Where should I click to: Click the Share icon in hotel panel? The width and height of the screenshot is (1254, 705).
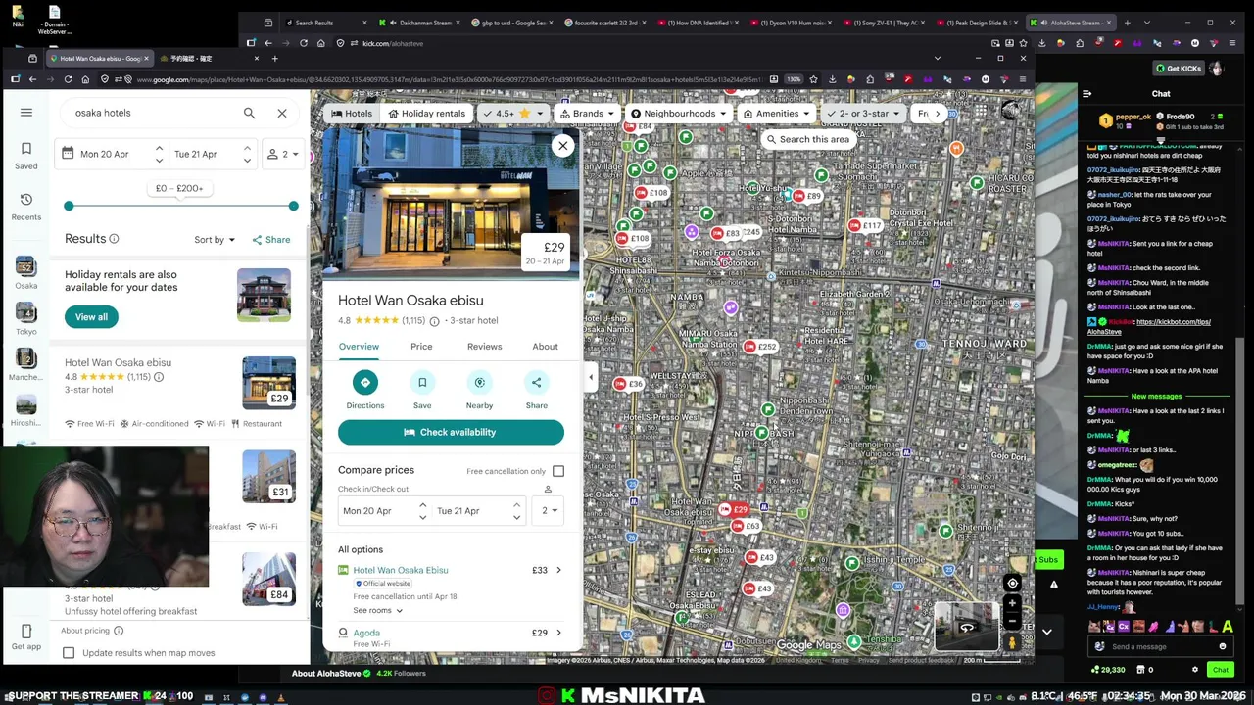(x=536, y=383)
